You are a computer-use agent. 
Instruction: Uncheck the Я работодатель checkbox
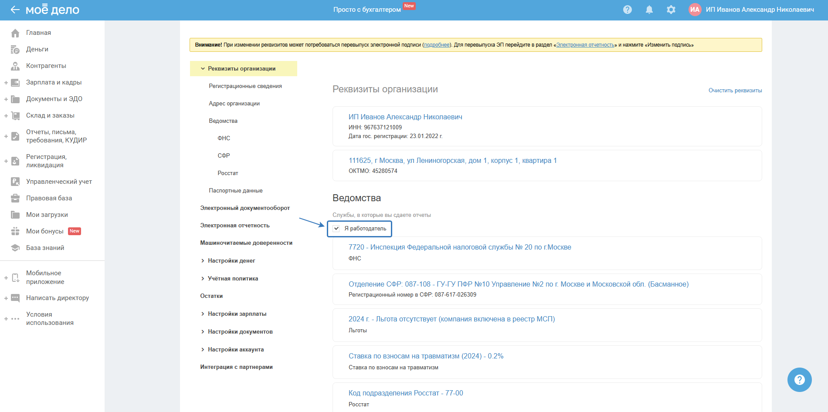[336, 229]
